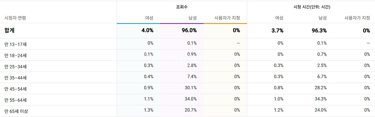Screen dimensions: 375x117
Task: Sort by 여성 under 조회수
Action: 149,18
